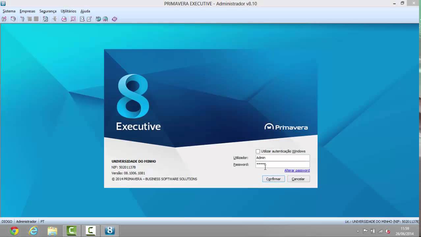
Task: Click the document with magnifier refresh icon
Action: point(45,19)
